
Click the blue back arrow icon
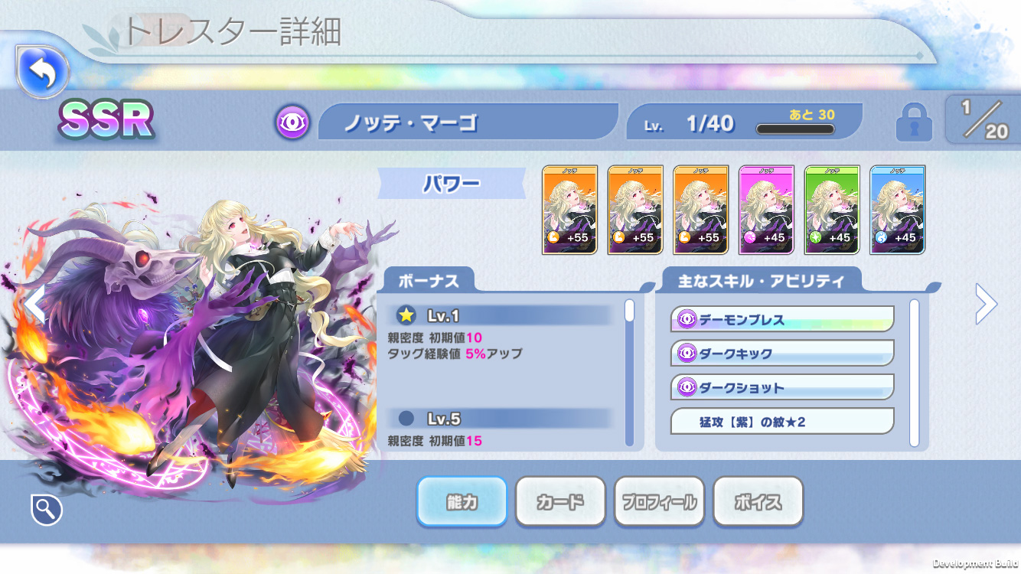click(x=43, y=72)
